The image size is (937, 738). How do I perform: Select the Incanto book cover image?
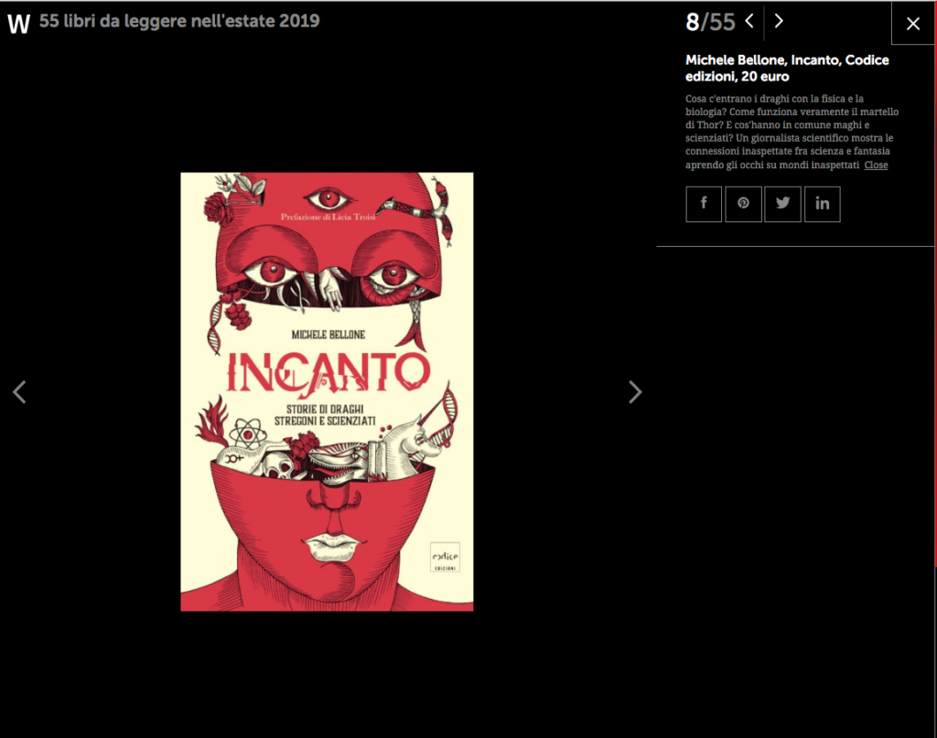[327, 391]
